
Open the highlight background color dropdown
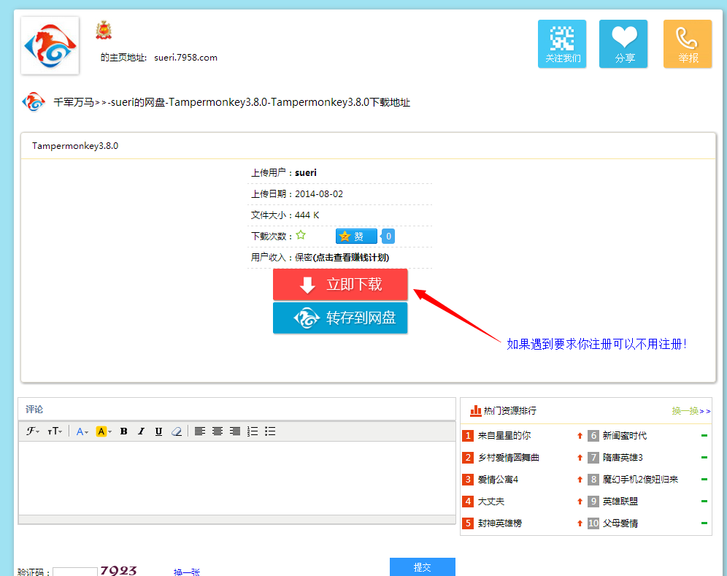[104, 431]
